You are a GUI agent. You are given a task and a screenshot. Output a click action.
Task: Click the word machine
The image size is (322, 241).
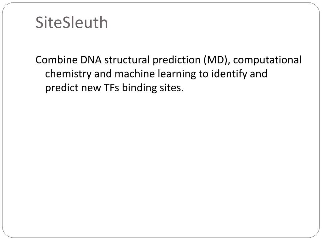point(135,73)
